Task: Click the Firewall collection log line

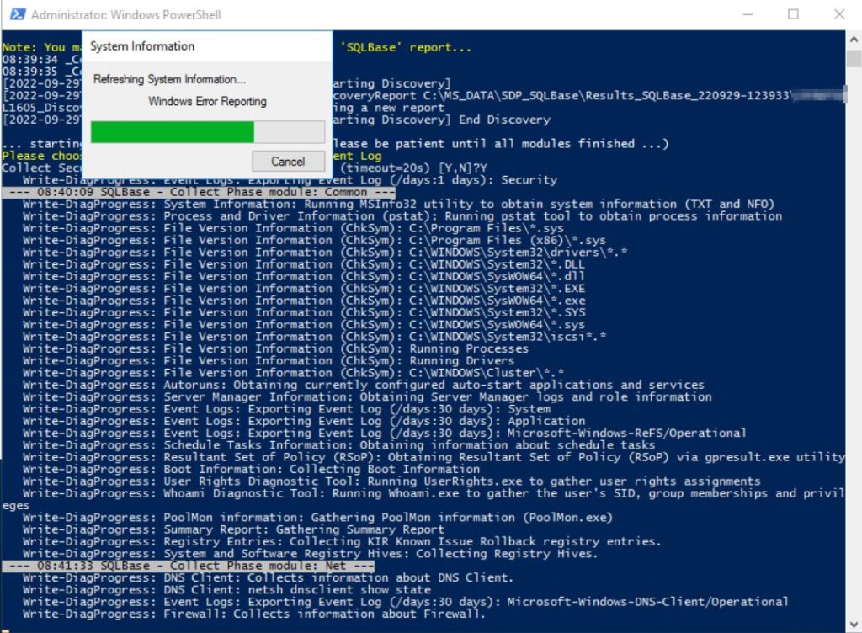Action: click(x=253, y=614)
